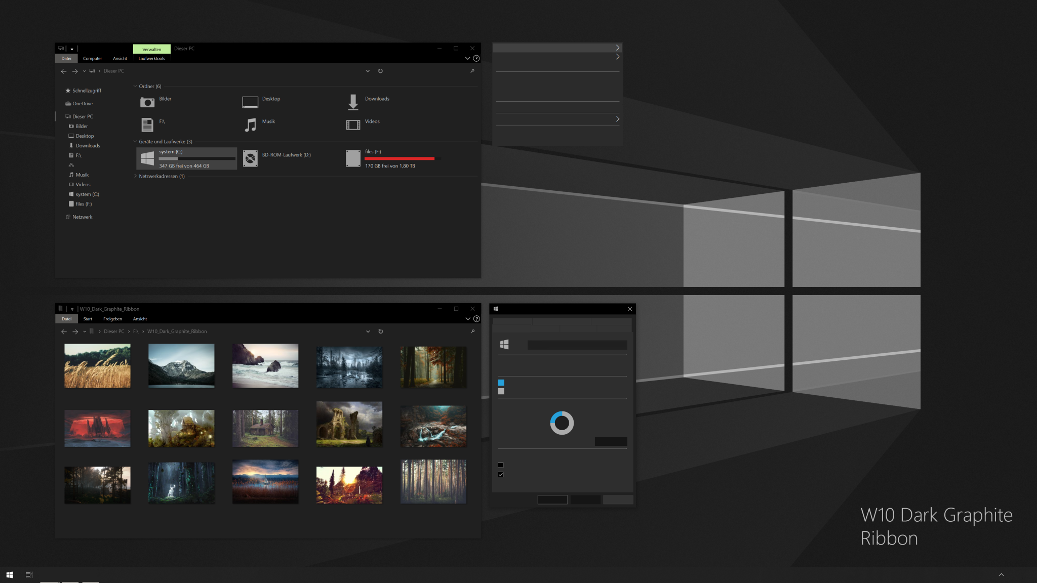Image resolution: width=1037 pixels, height=583 pixels.
Task: Open the Downloads folder arrow icon
Action: [x=353, y=102]
